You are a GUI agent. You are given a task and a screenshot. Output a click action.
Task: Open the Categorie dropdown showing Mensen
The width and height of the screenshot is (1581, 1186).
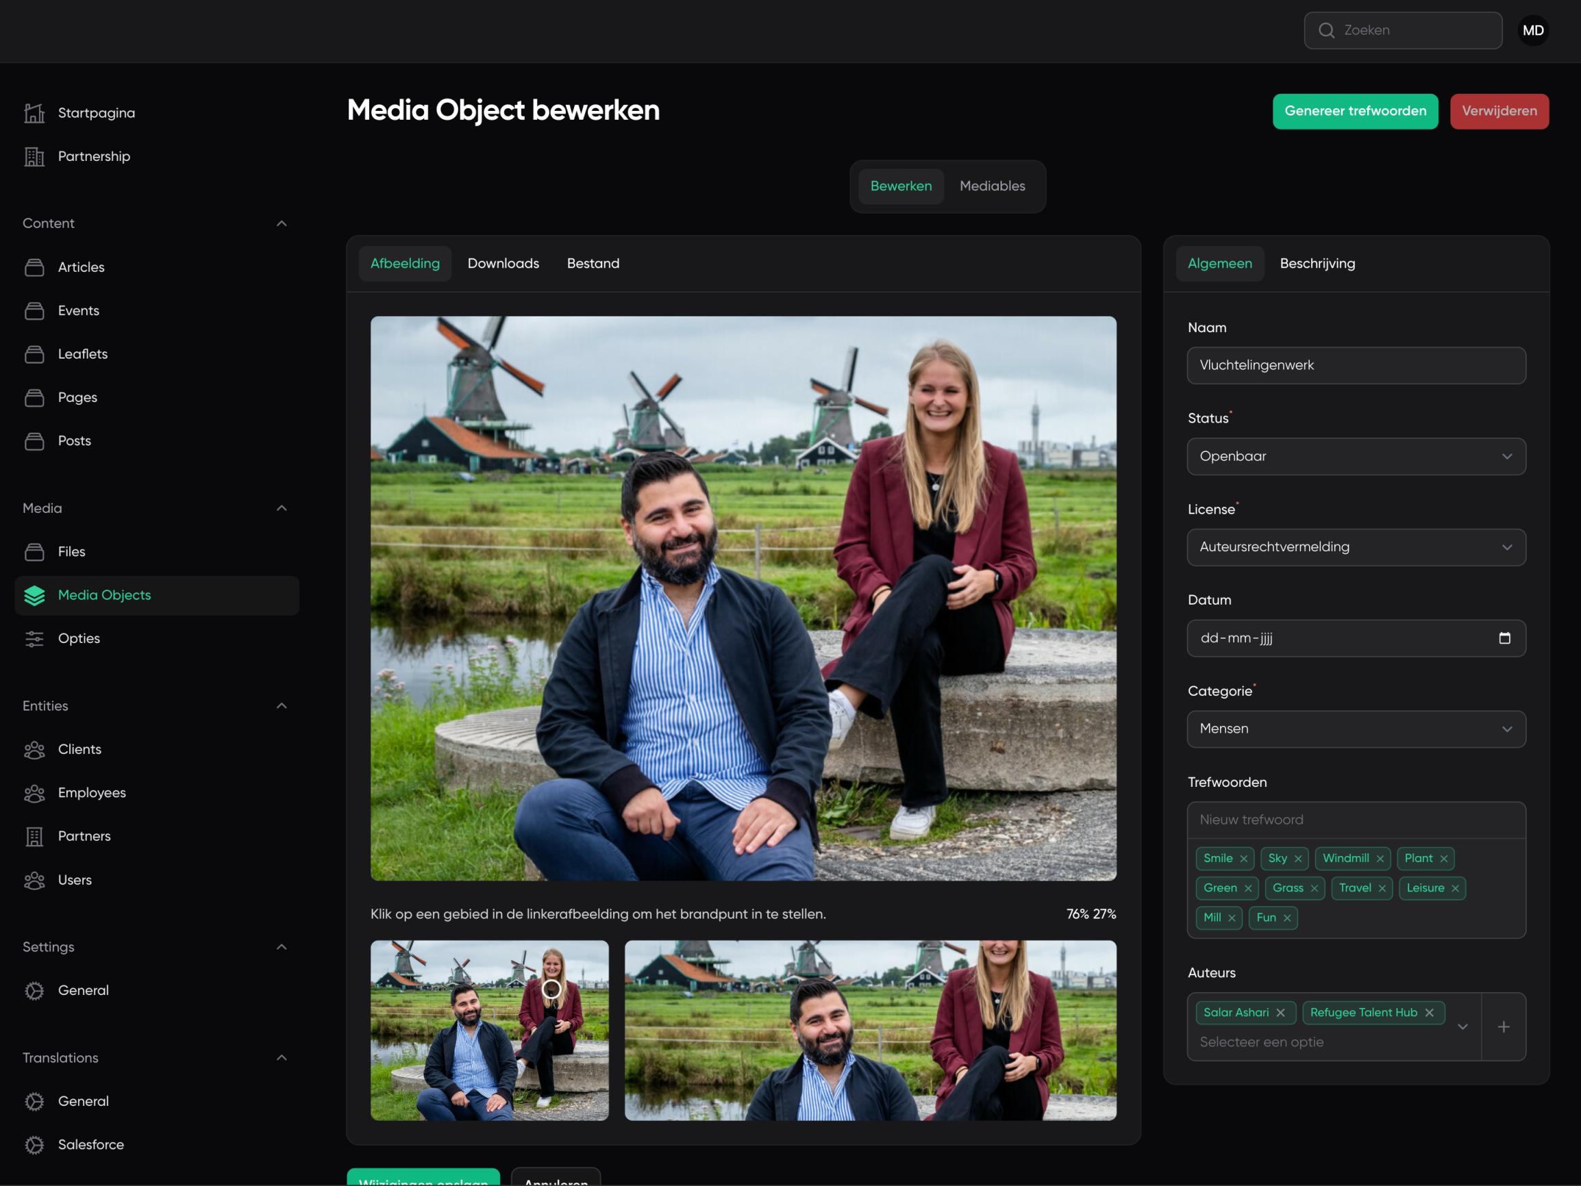(1356, 729)
